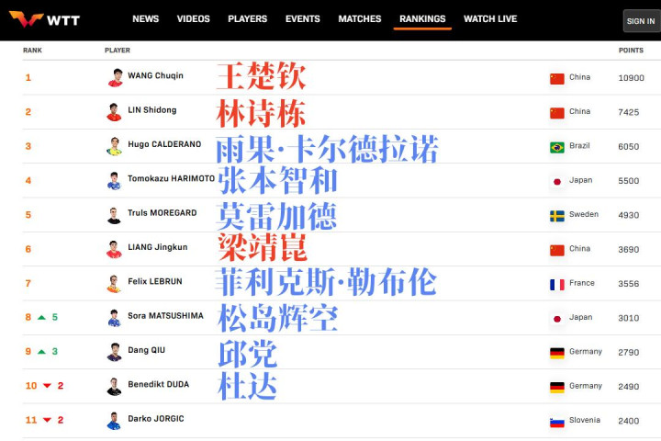The image size is (661, 441).
Task: Click Truls MOREGARD's avatar photo
Action: tap(114, 215)
